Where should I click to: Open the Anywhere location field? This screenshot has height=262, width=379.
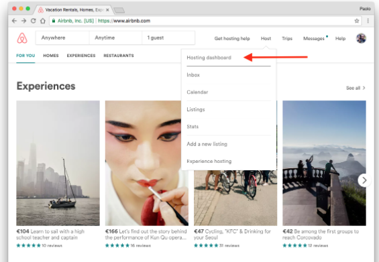pyautogui.click(x=62, y=38)
